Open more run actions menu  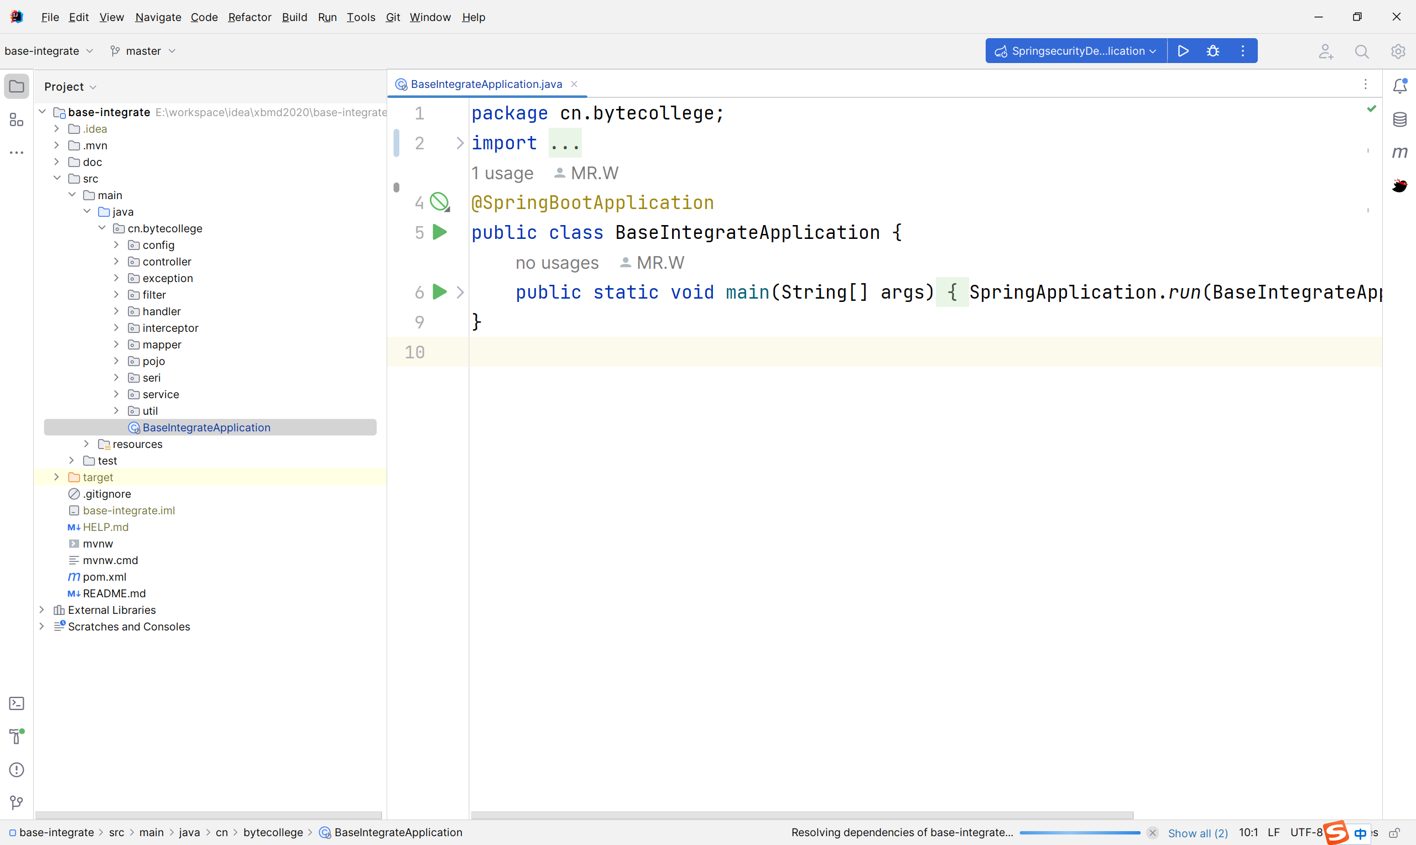pyautogui.click(x=1243, y=51)
